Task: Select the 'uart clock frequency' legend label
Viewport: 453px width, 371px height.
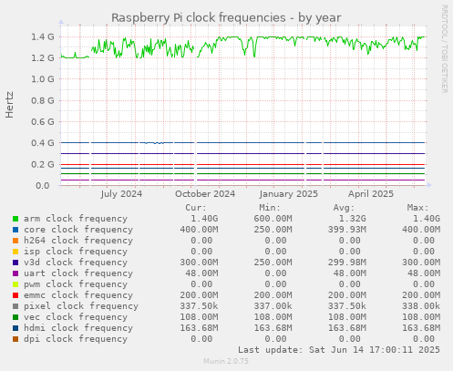Action: (x=78, y=273)
